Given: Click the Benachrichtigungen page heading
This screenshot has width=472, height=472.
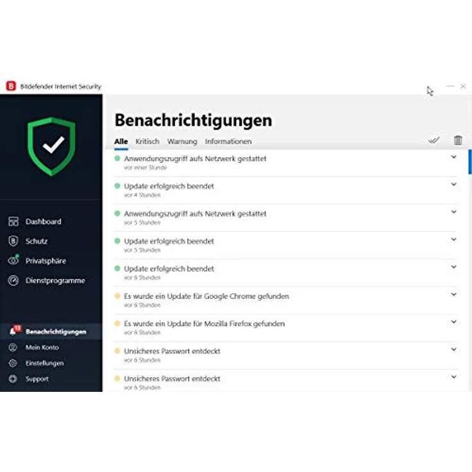Looking at the screenshot, I should click(x=193, y=120).
